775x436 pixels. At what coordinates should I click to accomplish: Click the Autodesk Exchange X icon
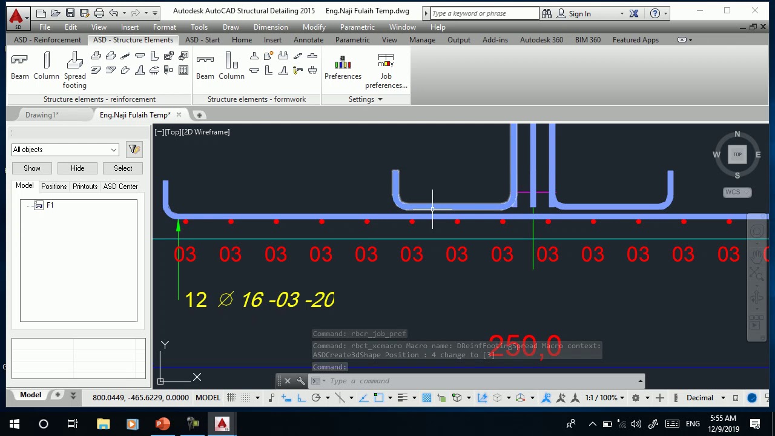pyautogui.click(x=634, y=13)
